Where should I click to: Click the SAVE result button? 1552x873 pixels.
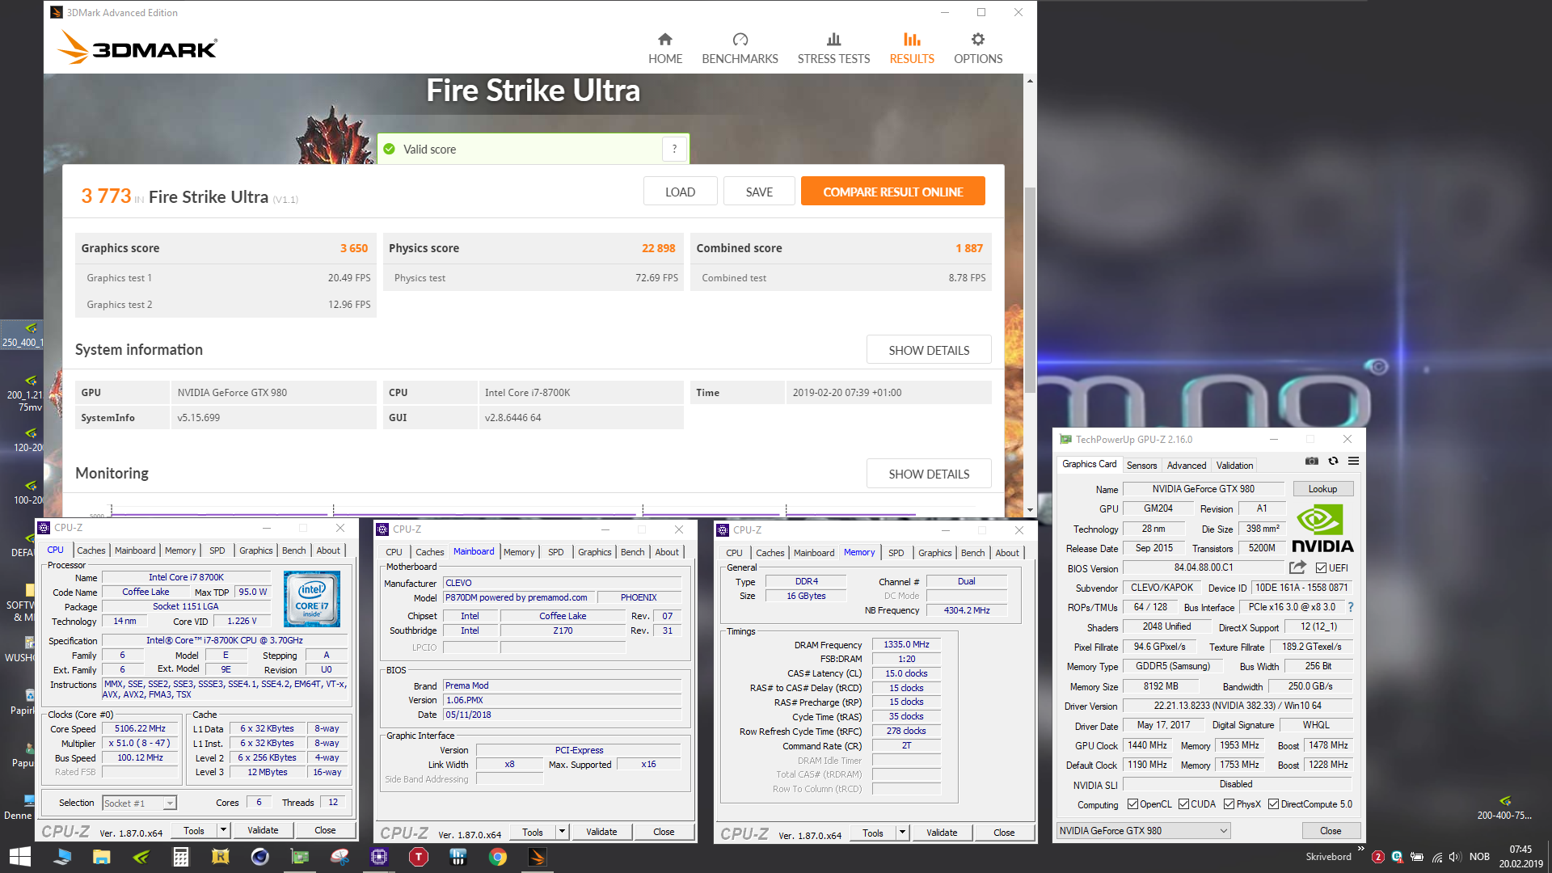[759, 192]
